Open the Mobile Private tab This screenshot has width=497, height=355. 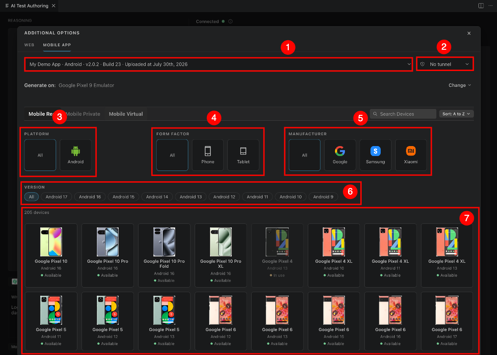coord(83,114)
